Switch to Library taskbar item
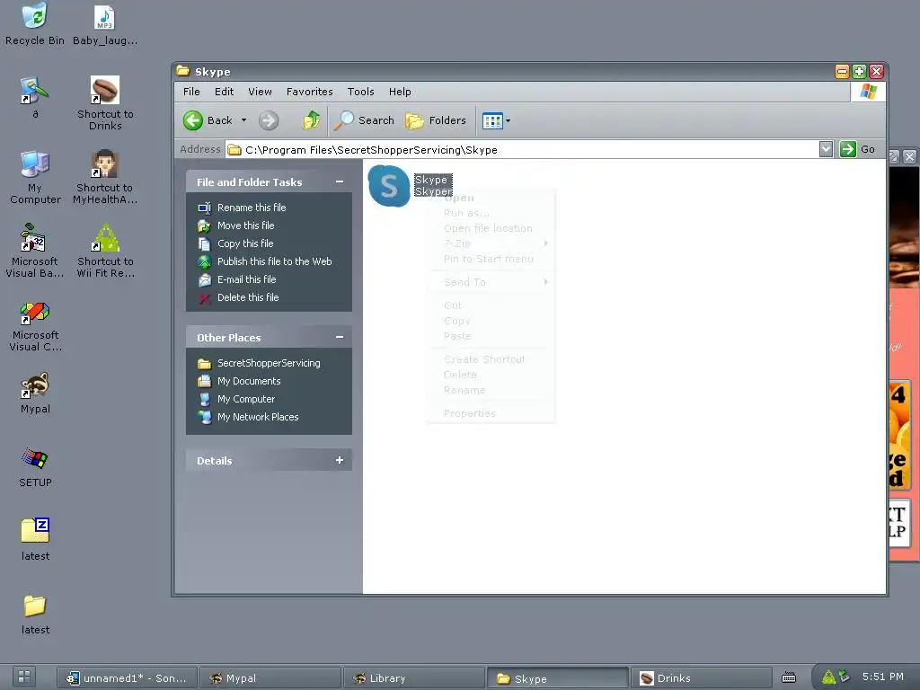Image resolution: width=920 pixels, height=690 pixels. [413, 677]
